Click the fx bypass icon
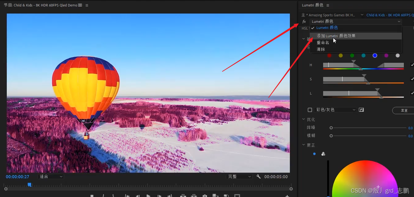This screenshot has width=414, height=197. 304,22
